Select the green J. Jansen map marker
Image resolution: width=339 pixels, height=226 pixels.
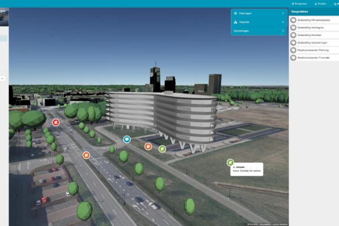(231, 163)
